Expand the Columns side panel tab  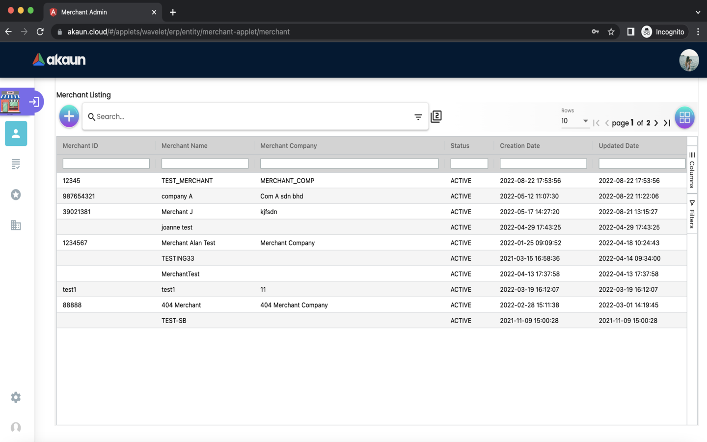coord(692,170)
